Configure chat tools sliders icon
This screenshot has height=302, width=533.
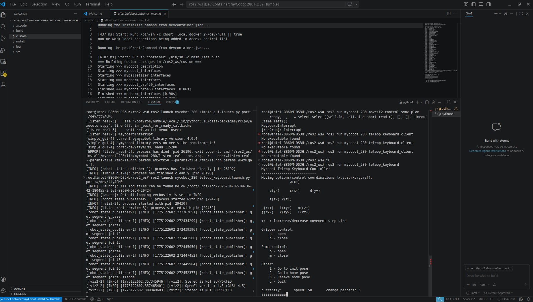click(494, 285)
